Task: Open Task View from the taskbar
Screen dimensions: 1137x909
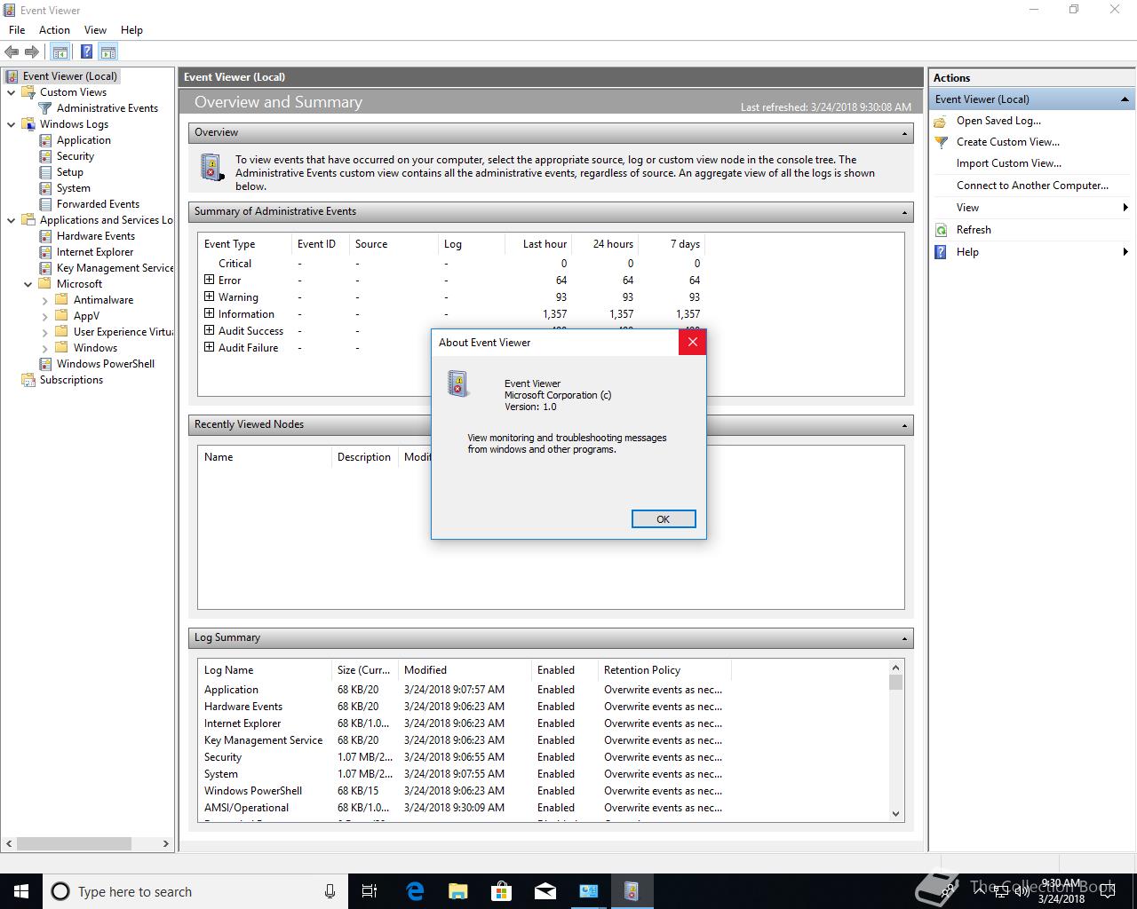Action: click(370, 891)
